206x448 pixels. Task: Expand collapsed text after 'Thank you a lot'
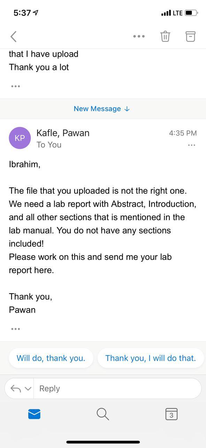tap(15, 86)
